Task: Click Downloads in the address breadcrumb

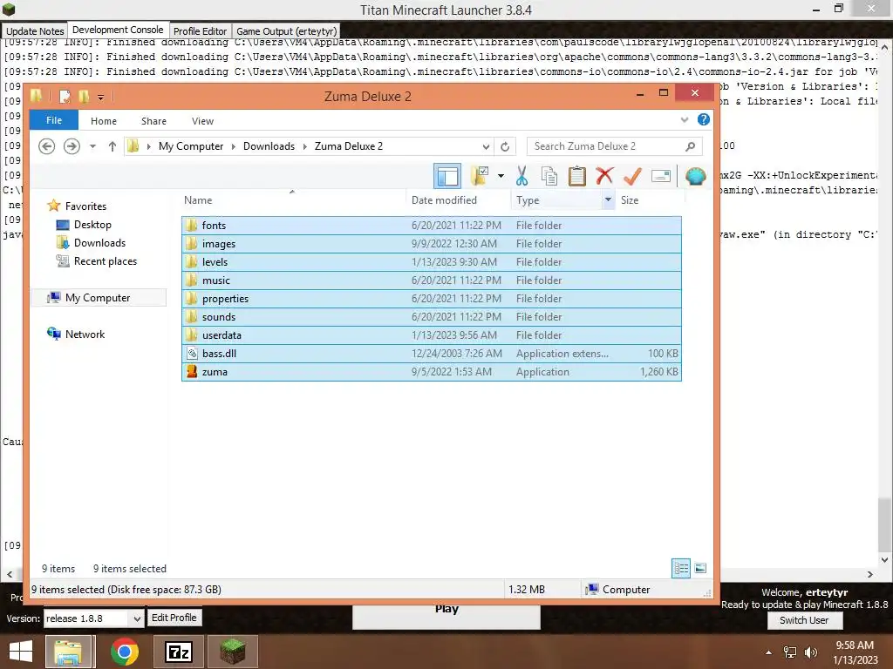Action: tap(269, 146)
